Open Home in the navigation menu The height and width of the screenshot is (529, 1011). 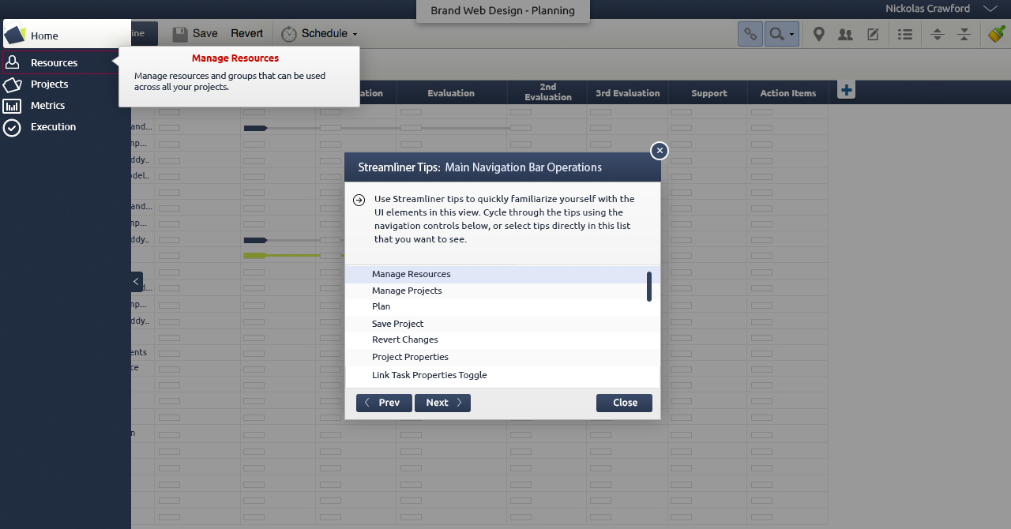(44, 36)
